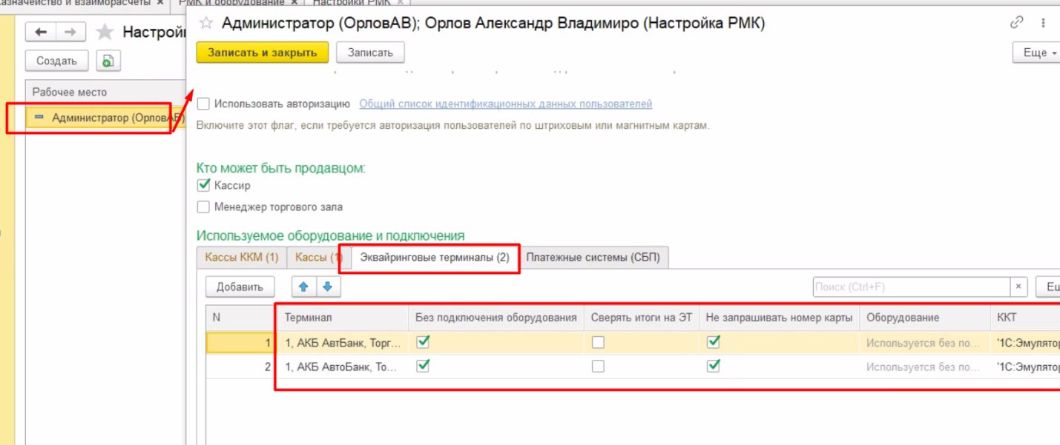Click the copy-record icon beside Создать
The image size is (1060, 445).
pos(108,61)
